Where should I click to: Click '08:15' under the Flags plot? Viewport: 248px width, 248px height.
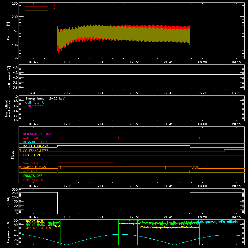coord(101,186)
